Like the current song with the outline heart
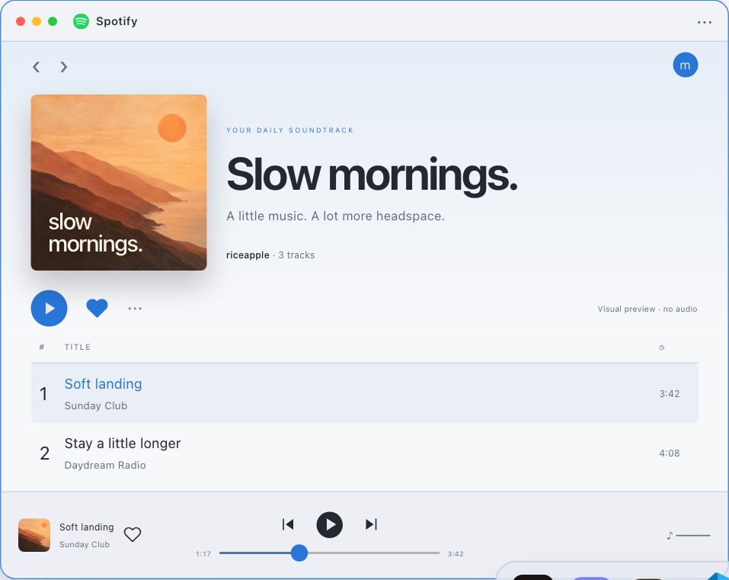This screenshot has height=580, width=729. (x=133, y=534)
